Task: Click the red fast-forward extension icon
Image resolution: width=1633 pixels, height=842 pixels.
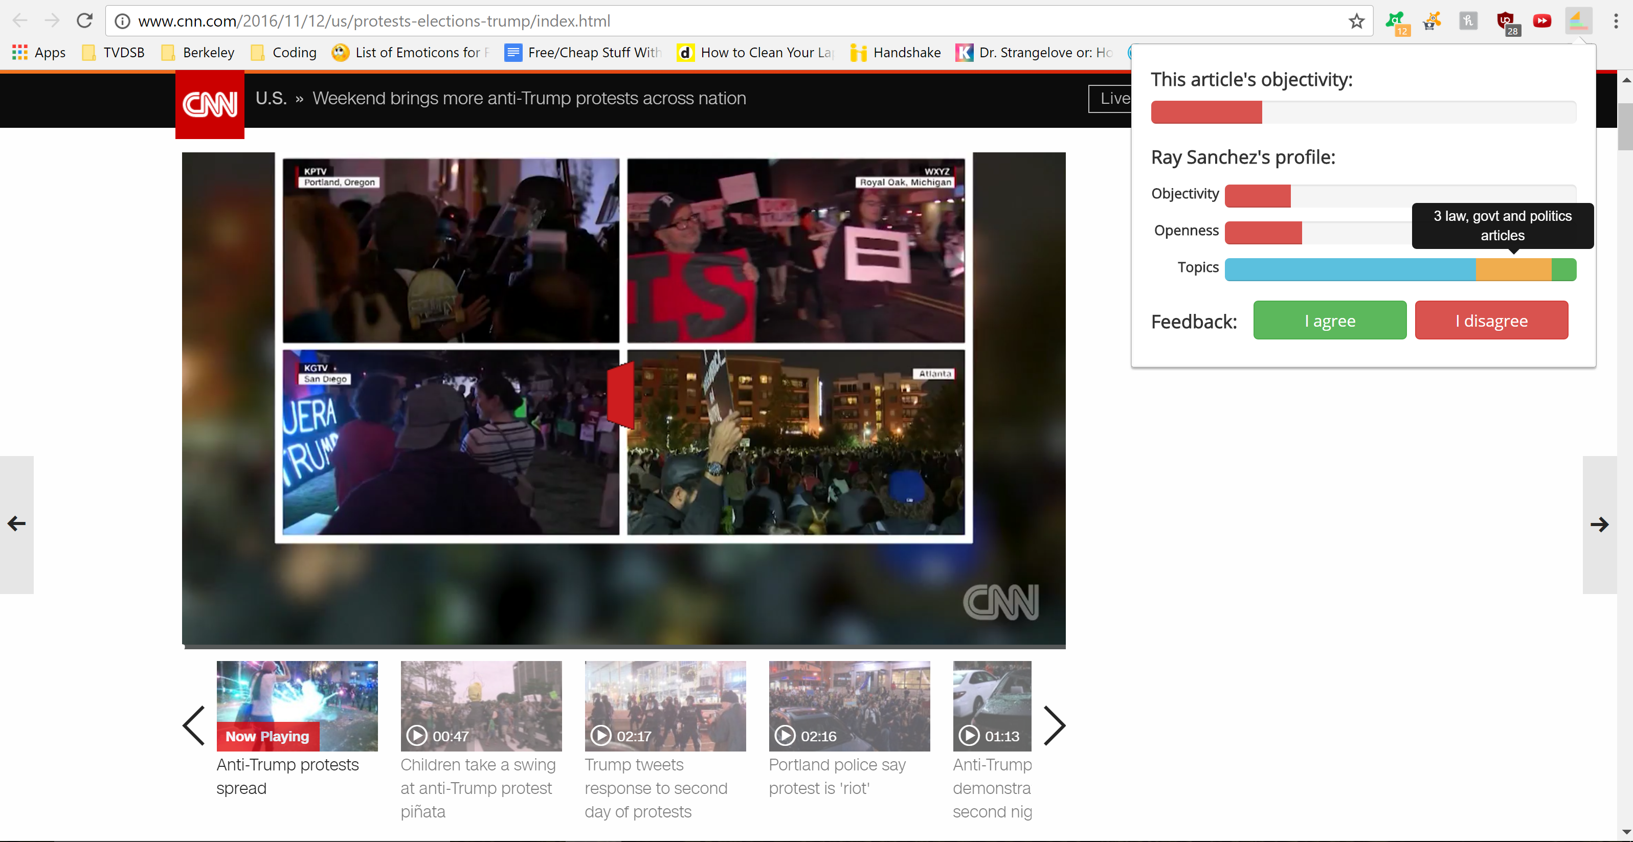Action: (x=1542, y=21)
